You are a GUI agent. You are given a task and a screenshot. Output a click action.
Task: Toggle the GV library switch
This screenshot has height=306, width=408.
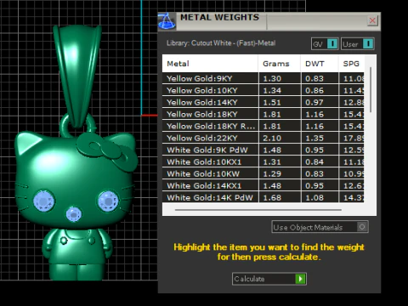pyautogui.click(x=325, y=44)
